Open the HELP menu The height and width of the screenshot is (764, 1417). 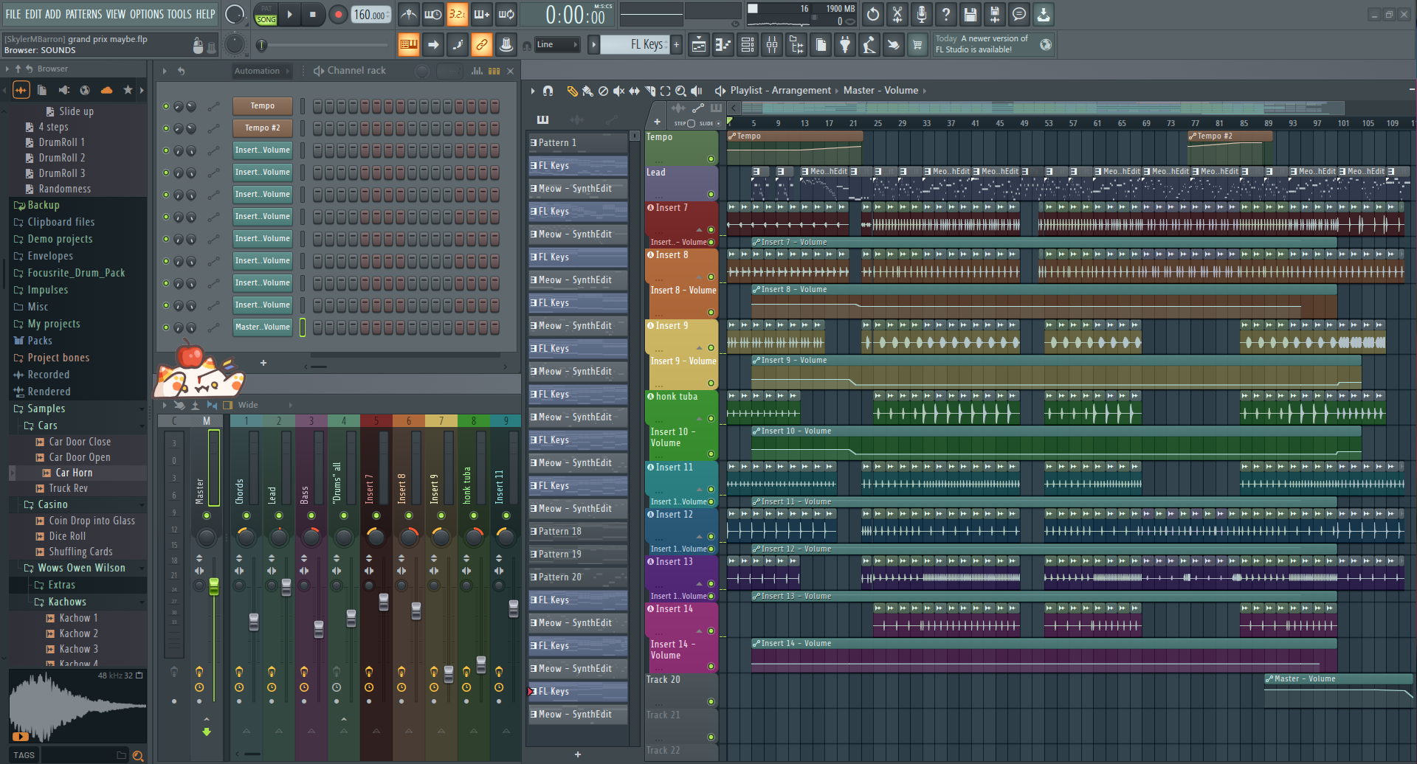pyautogui.click(x=205, y=14)
